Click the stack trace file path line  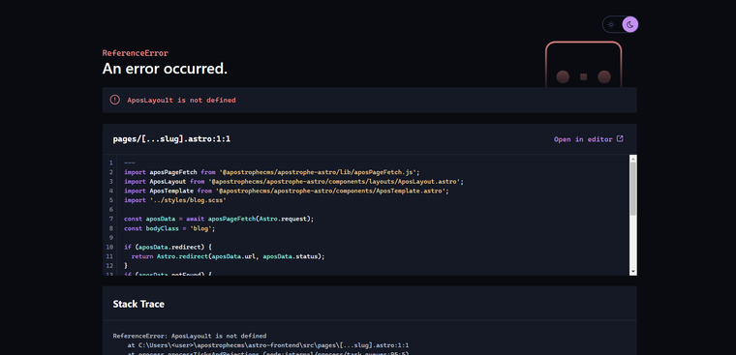268,345
